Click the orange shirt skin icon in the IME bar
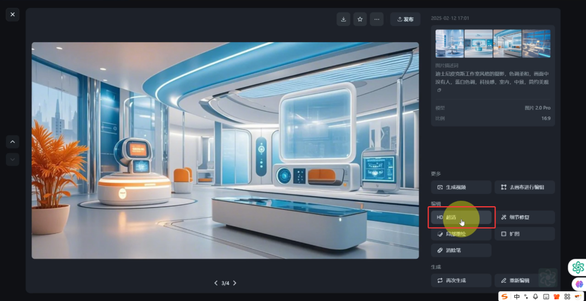This screenshot has height=301, width=586. pos(557,297)
